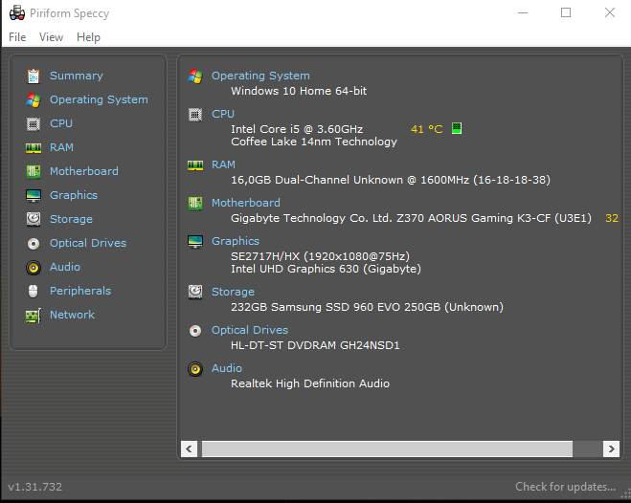Click the Intel Core i5 @ 3.60GHz text
Image resolution: width=631 pixels, height=503 pixels.
tap(297, 129)
